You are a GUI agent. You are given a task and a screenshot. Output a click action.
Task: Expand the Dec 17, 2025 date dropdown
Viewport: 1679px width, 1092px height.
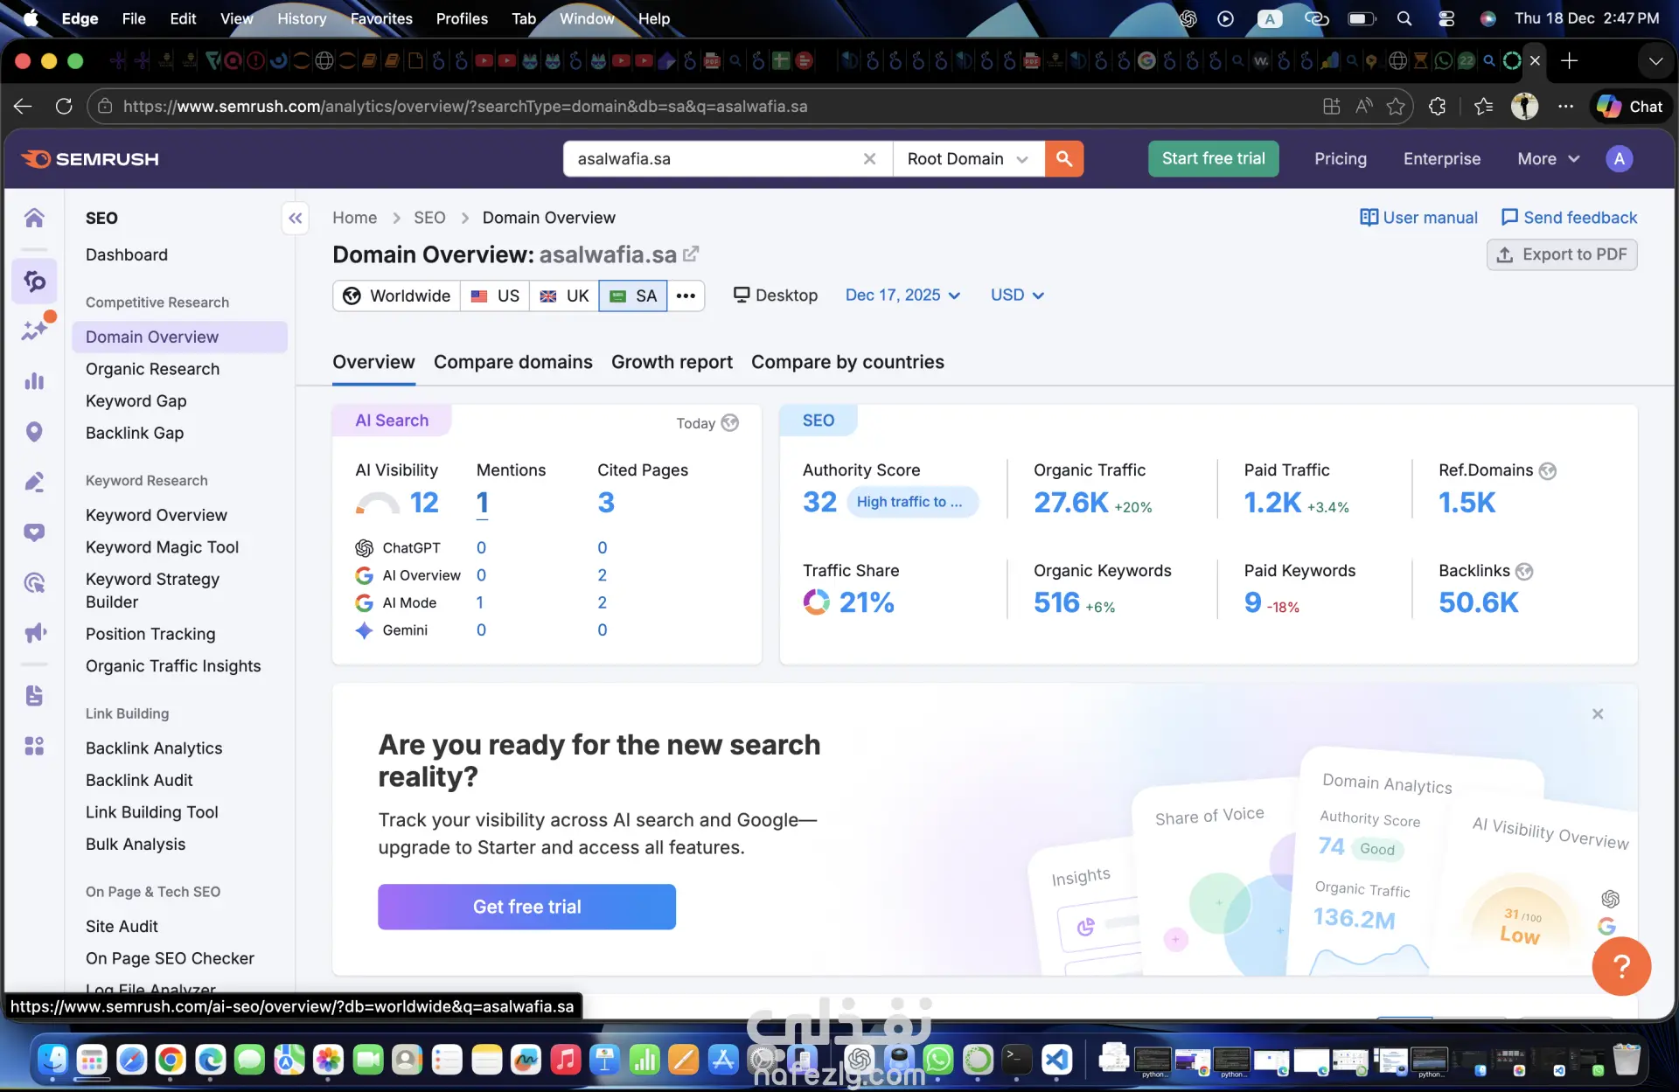(902, 295)
